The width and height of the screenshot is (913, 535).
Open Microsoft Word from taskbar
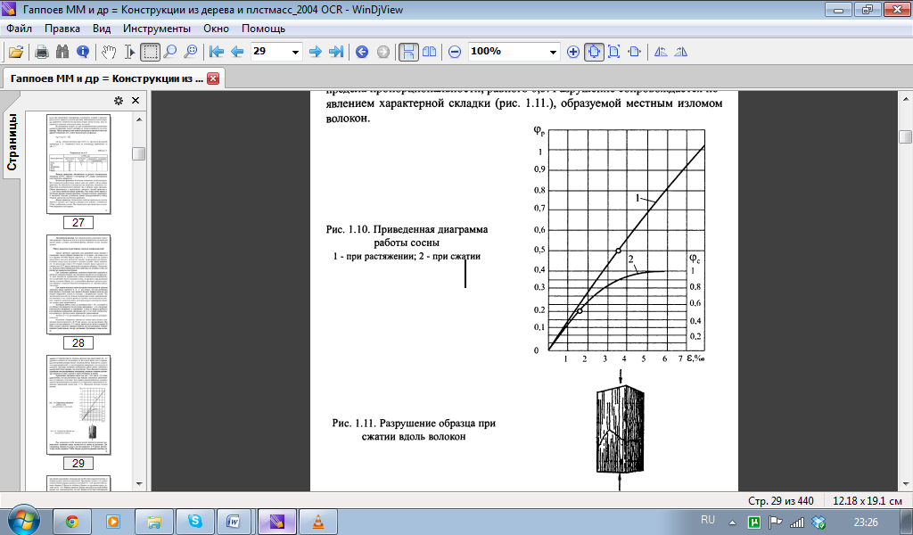coord(234,521)
